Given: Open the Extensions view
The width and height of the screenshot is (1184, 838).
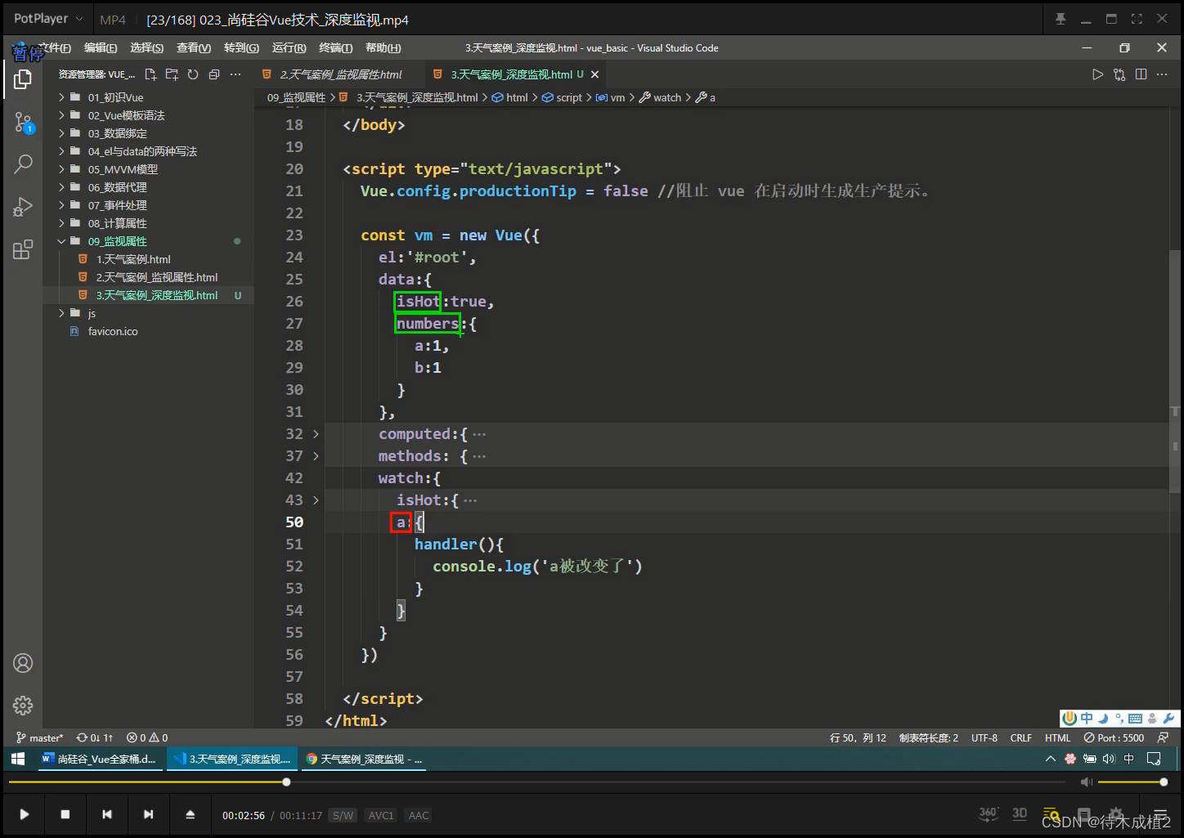Looking at the screenshot, I should (x=23, y=249).
